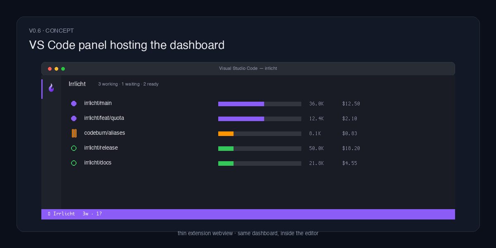The height and width of the screenshot is (248, 496).
Task: Click the $18.20 cost value
Action: click(x=351, y=148)
